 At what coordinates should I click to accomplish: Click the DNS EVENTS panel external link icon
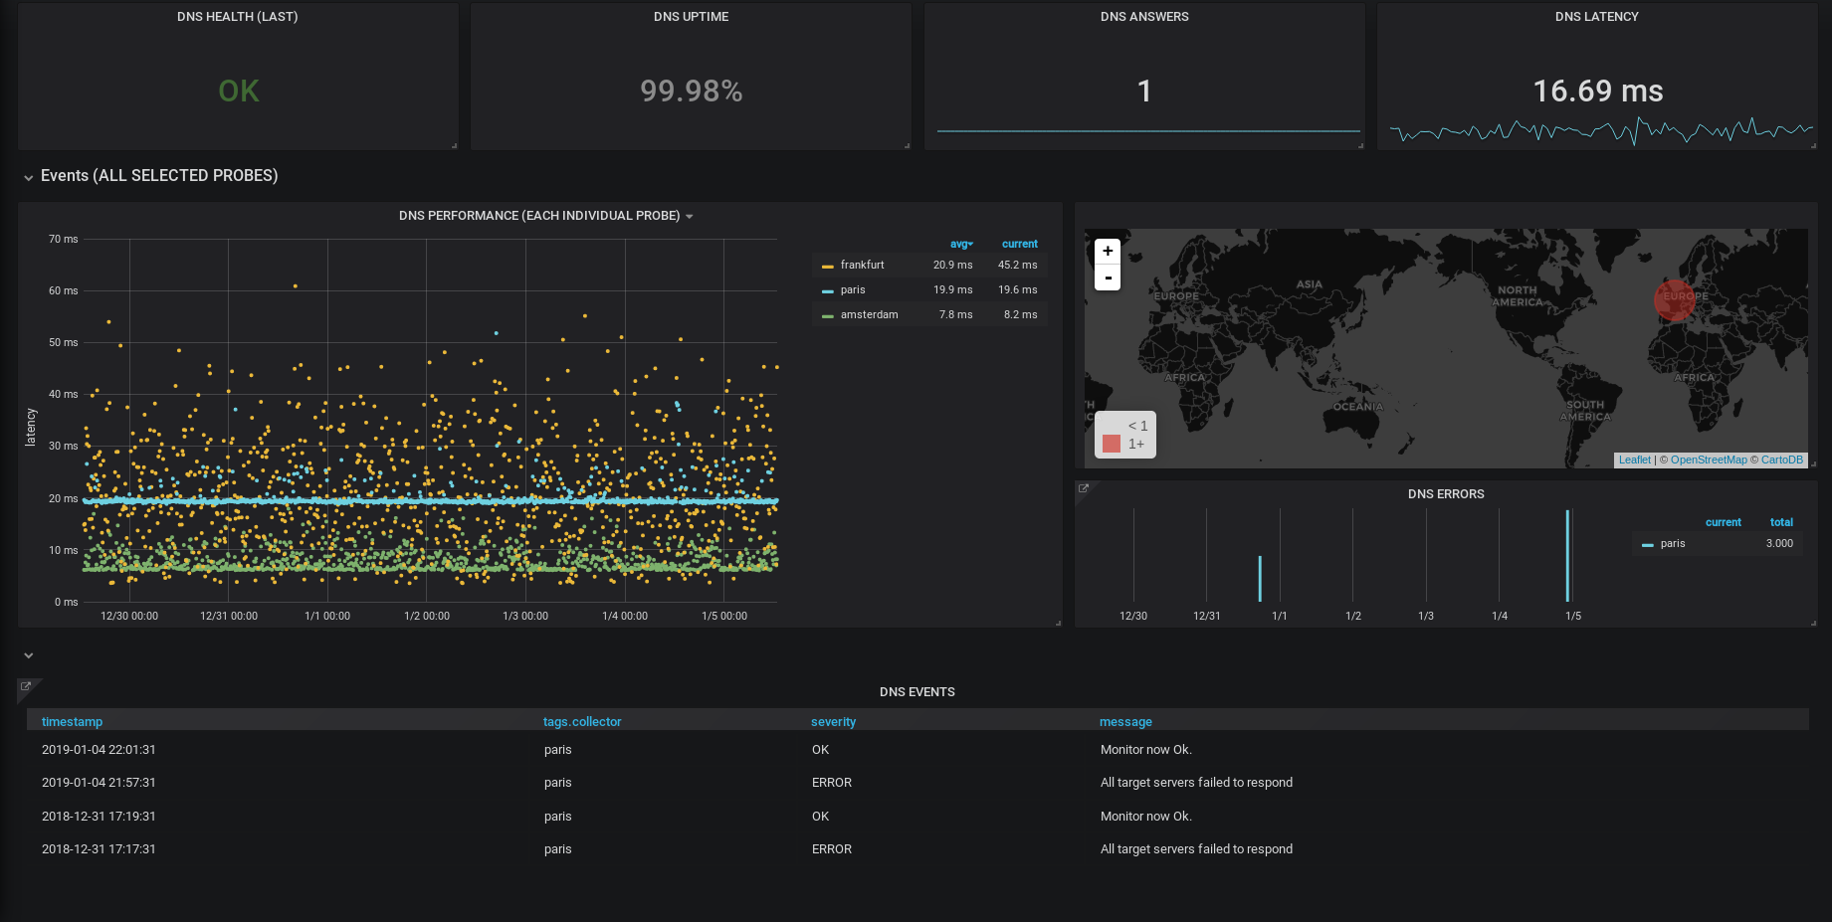26,686
